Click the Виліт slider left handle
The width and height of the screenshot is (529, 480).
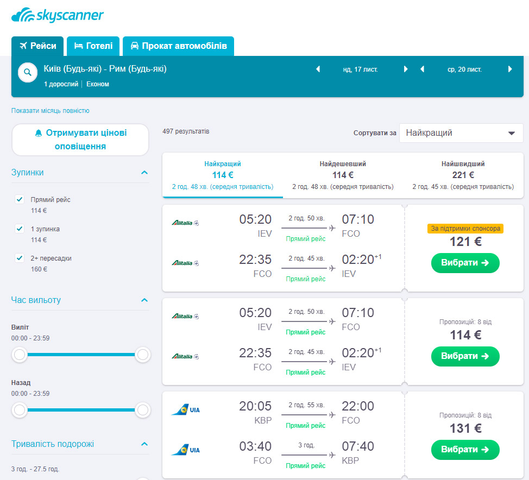click(x=20, y=355)
